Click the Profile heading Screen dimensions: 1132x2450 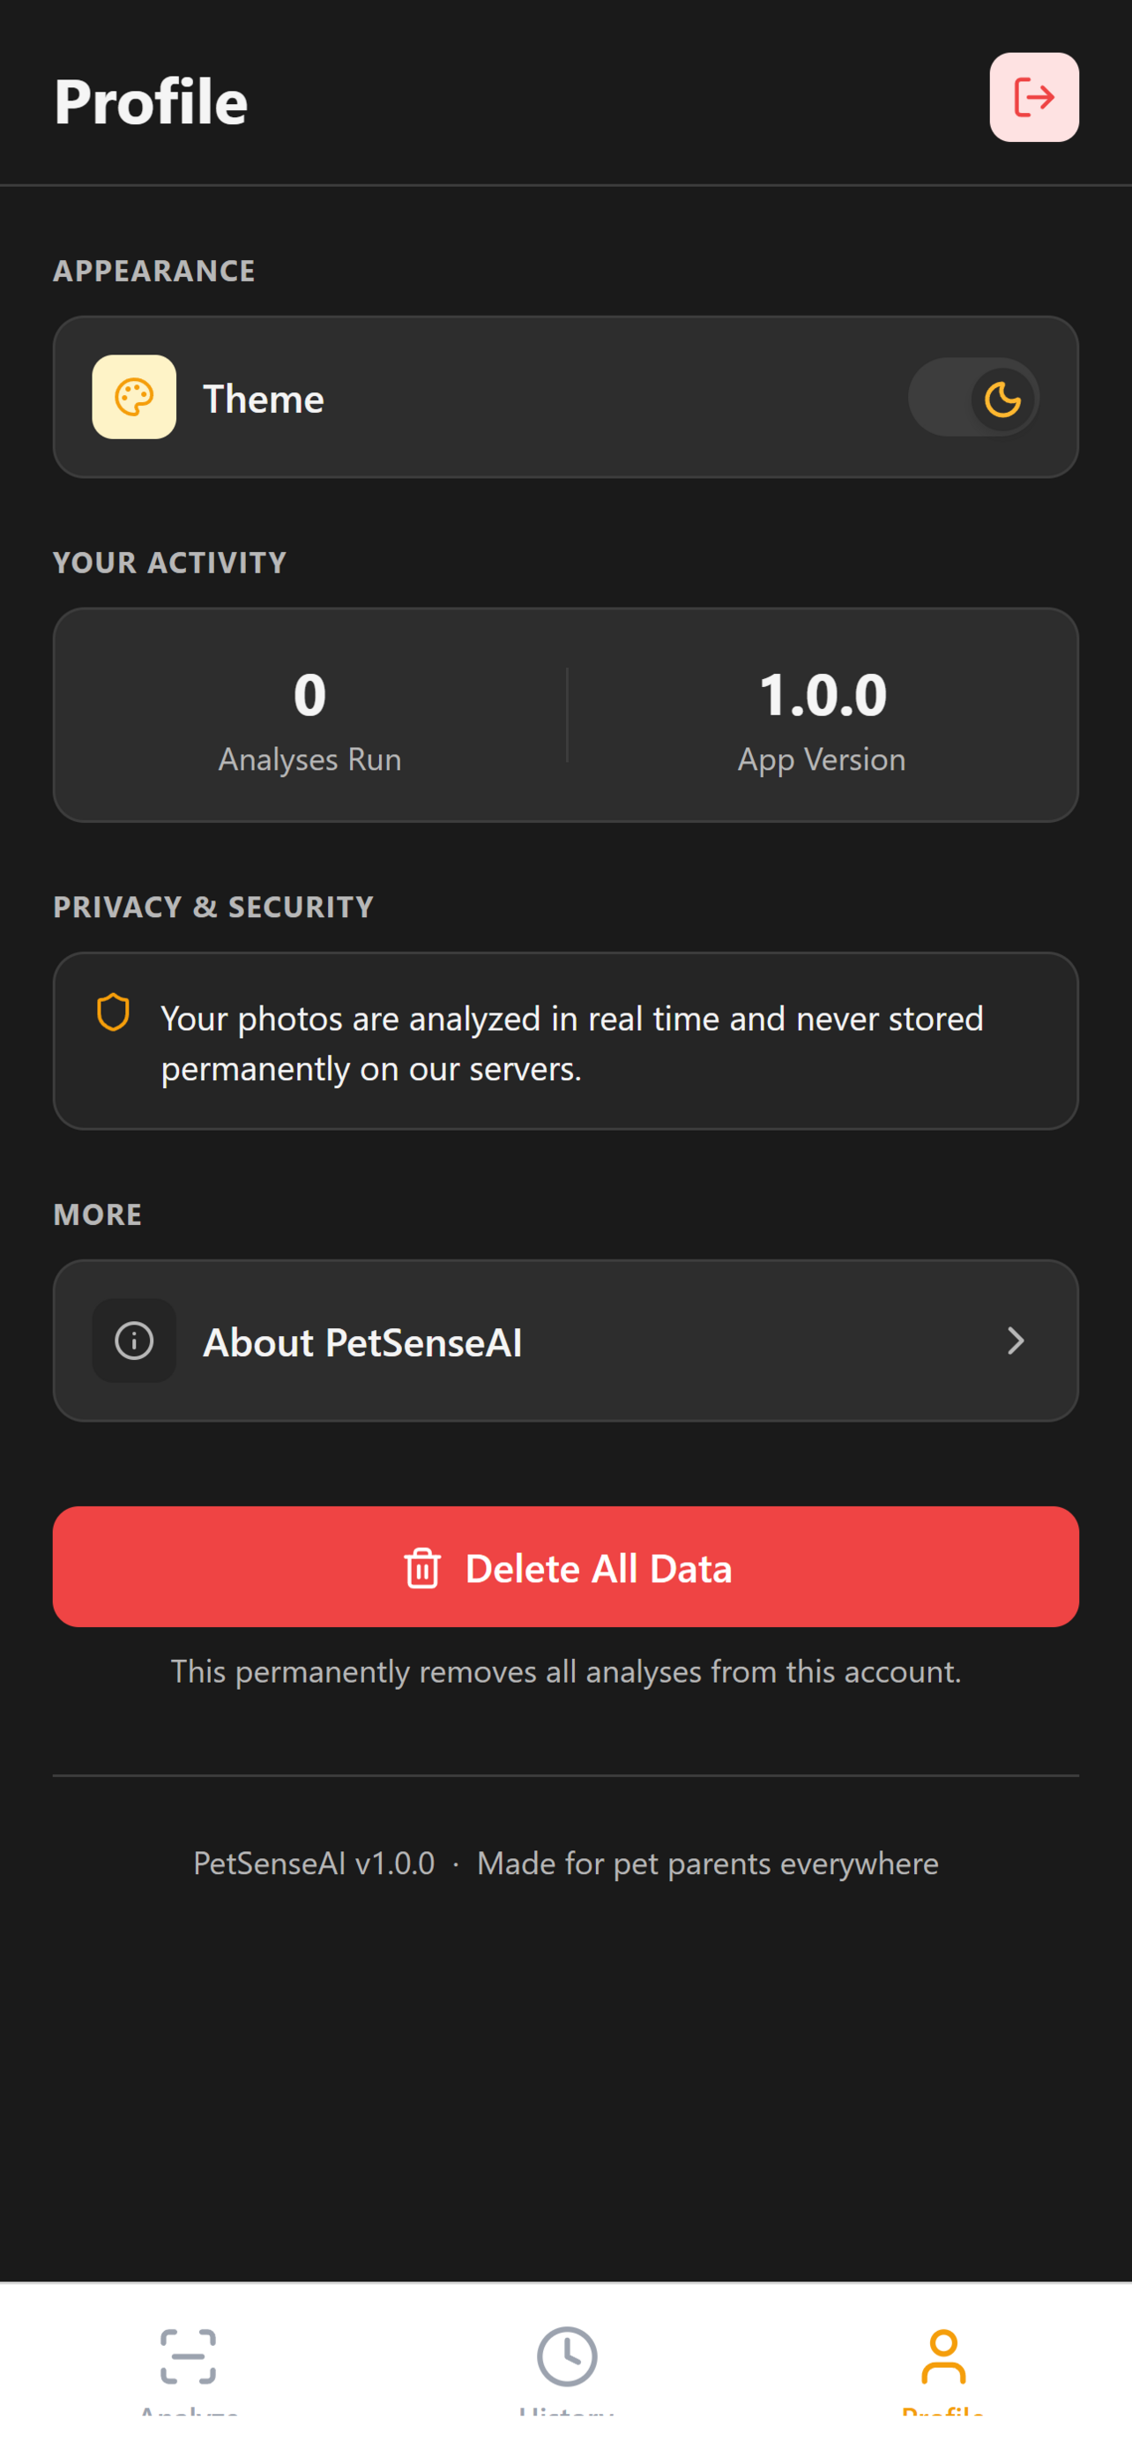151,101
